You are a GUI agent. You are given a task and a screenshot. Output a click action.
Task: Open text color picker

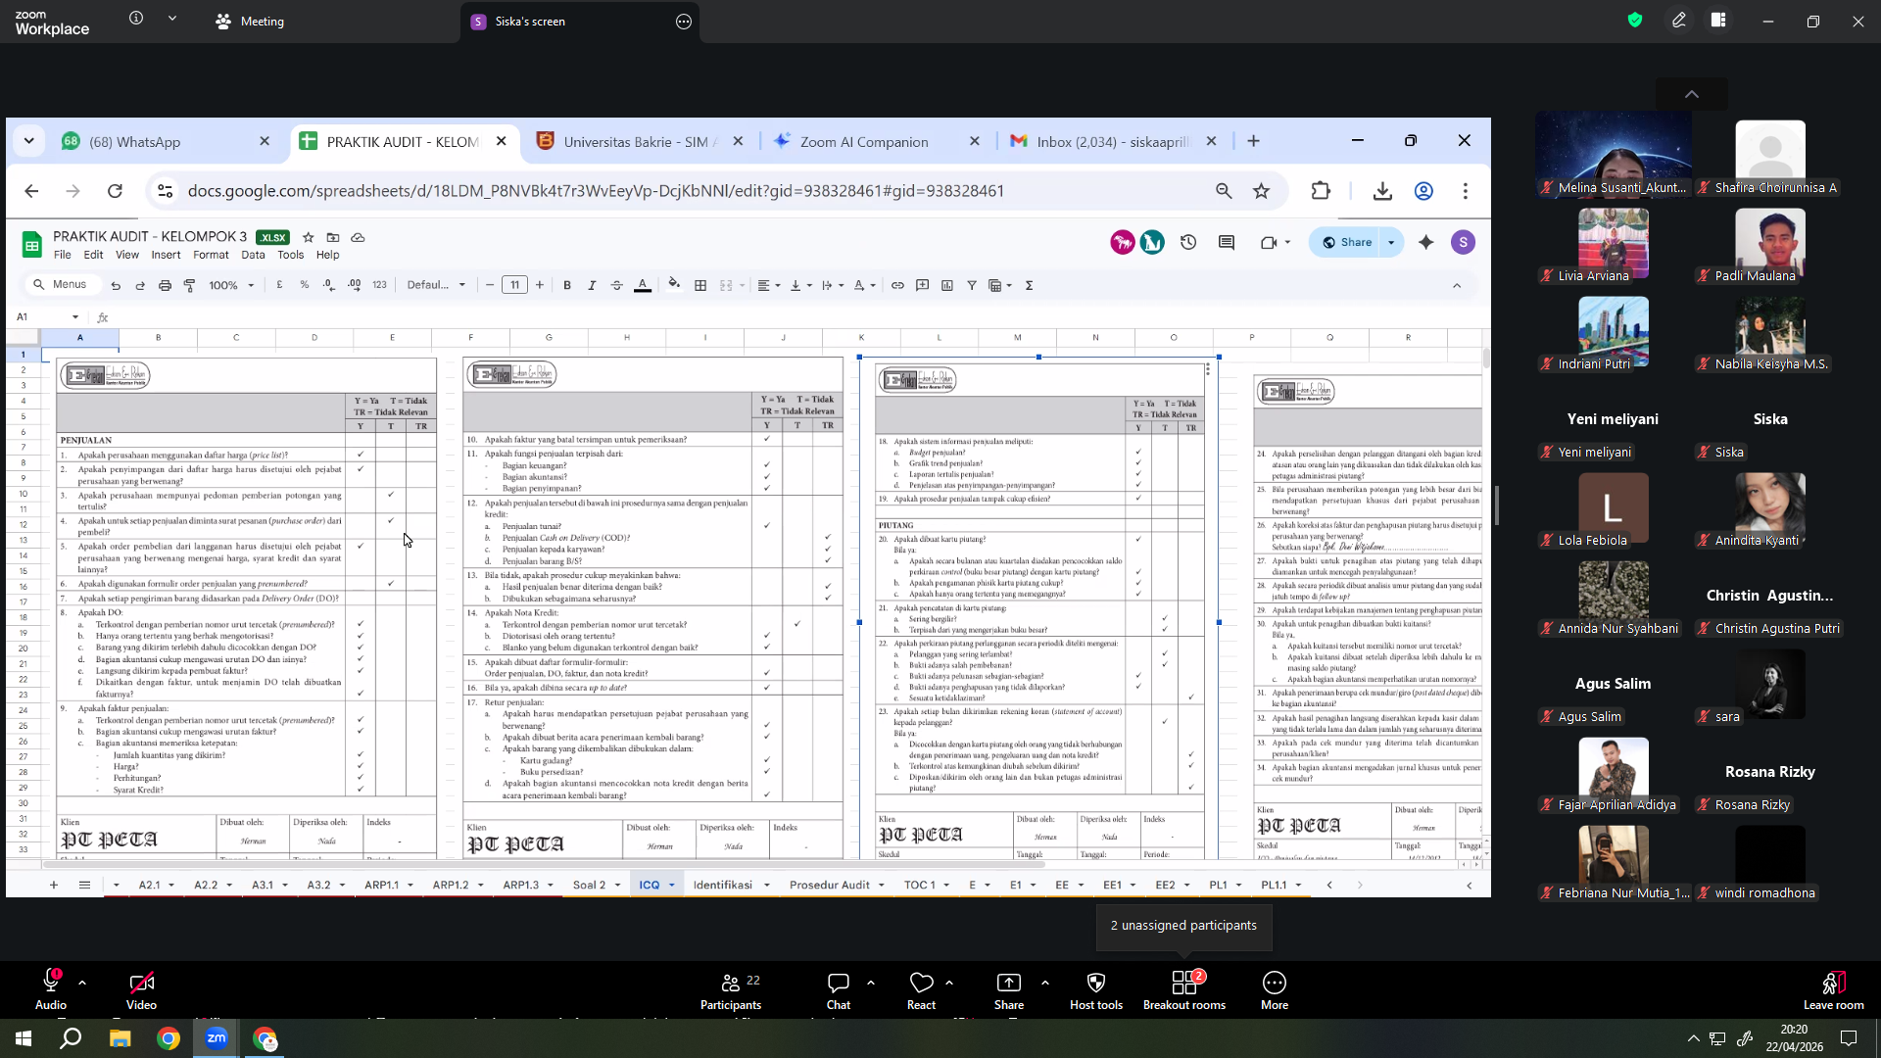click(x=643, y=285)
